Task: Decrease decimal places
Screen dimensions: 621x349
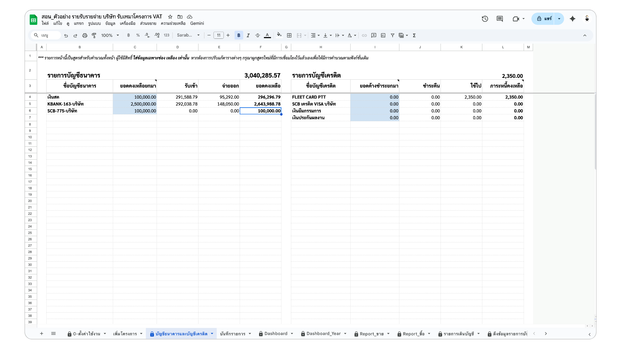Action: (x=147, y=36)
